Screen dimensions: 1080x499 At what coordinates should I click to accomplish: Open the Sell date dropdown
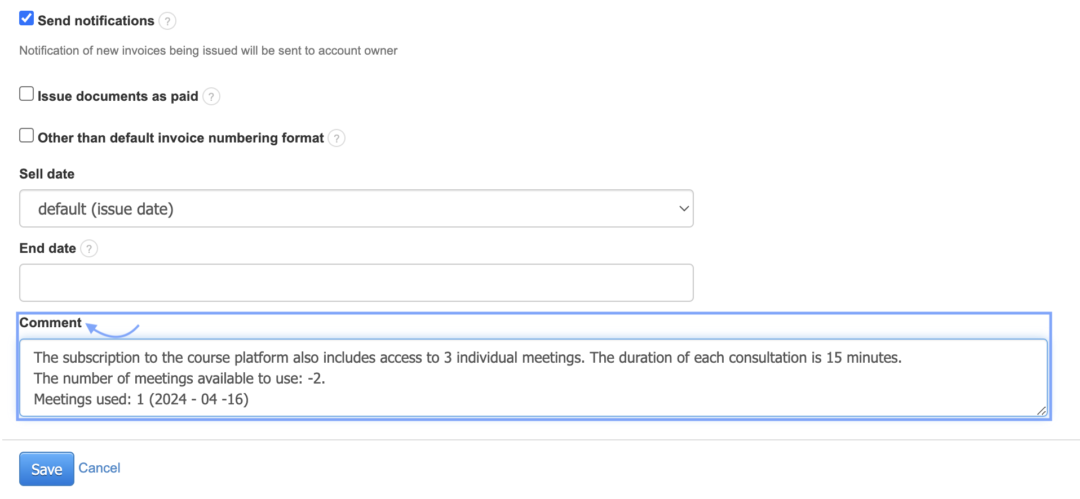click(356, 209)
